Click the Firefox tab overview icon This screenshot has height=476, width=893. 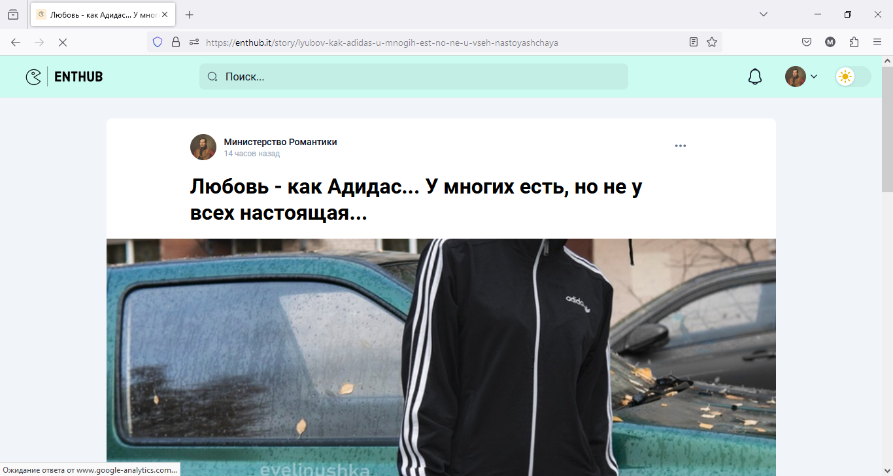[x=13, y=14]
